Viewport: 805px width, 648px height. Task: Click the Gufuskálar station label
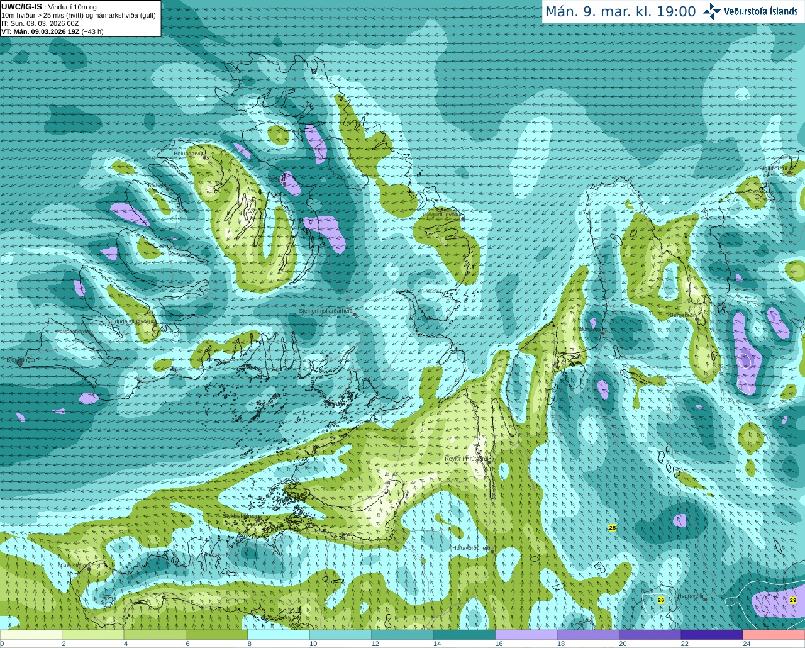73,566
